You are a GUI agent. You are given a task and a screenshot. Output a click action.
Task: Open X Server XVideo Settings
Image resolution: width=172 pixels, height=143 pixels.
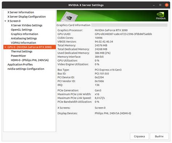coord(26,25)
